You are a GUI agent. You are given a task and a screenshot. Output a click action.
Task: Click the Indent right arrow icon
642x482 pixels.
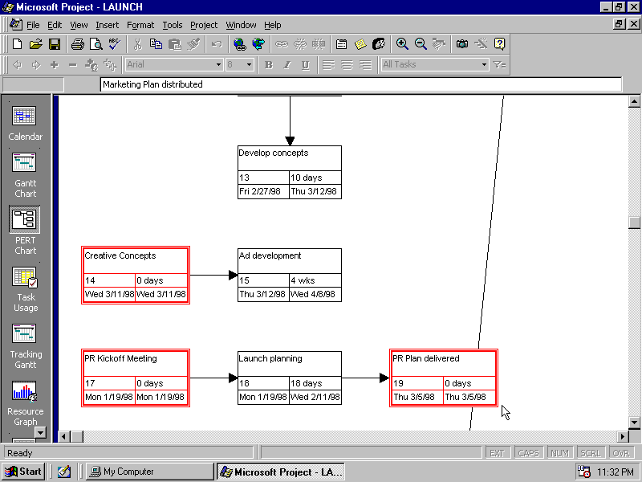pos(36,65)
